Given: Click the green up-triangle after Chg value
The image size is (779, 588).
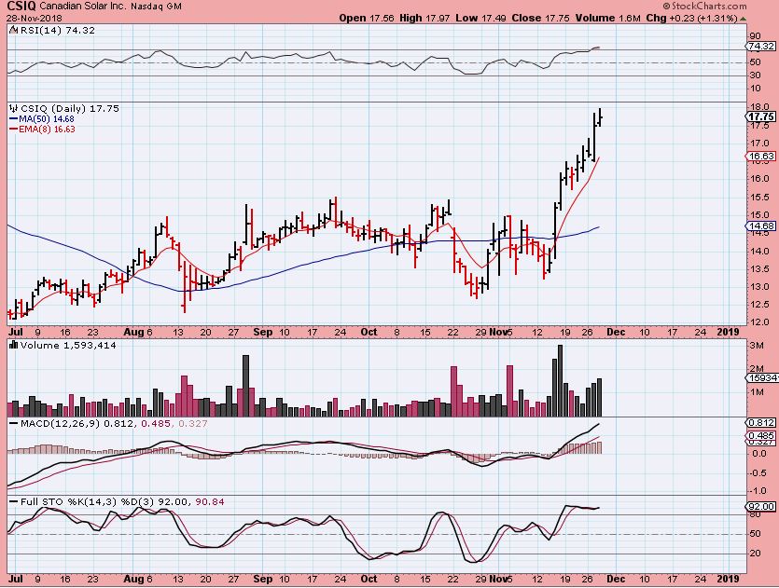Looking at the screenshot, I should click(743, 19).
